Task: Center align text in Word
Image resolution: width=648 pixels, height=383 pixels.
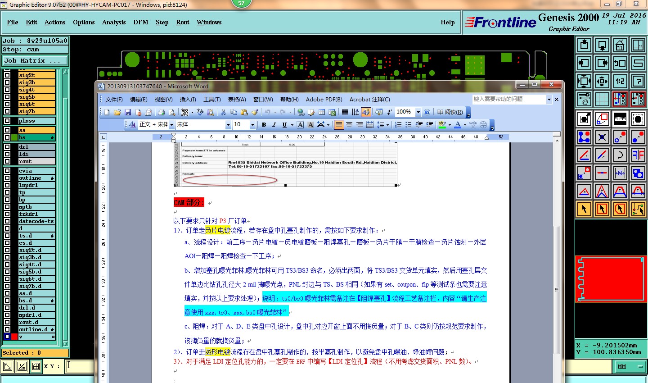Action: (x=349, y=125)
